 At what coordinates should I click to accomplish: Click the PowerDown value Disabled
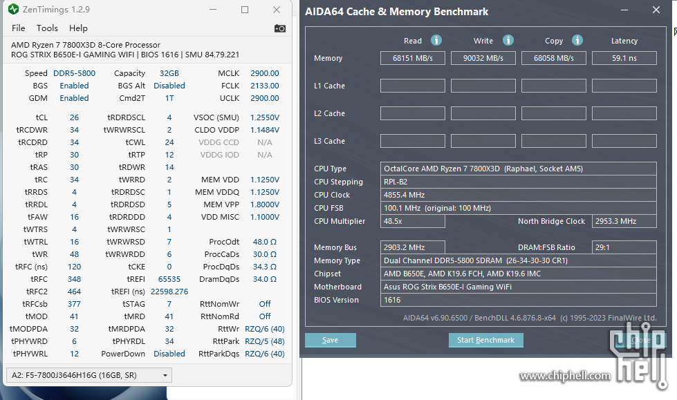(x=169, y=354)
